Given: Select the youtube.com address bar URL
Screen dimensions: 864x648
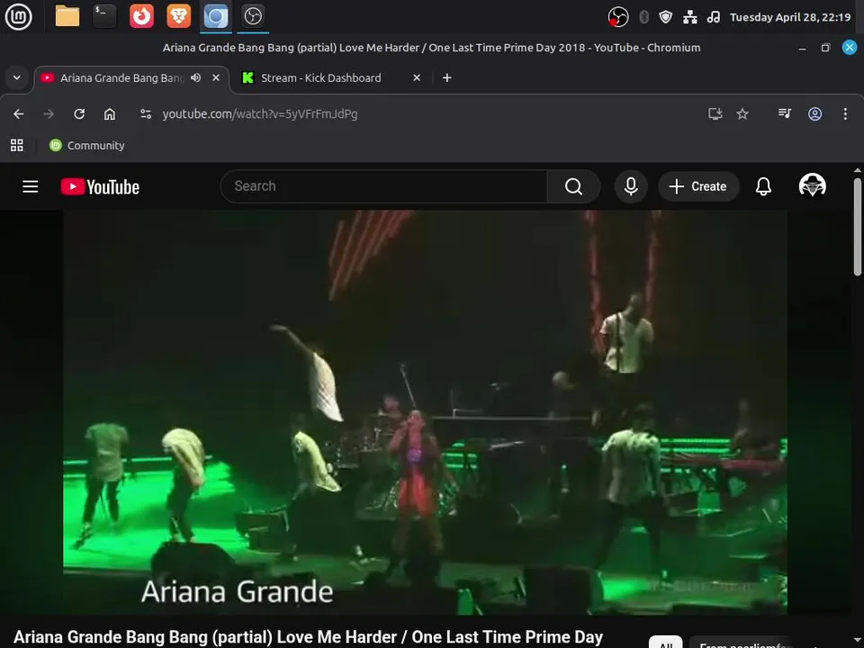Looking at the screenshot, I should click(260, 114).
